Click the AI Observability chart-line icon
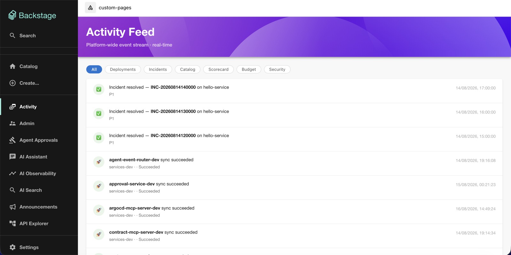The height and width of the screenshot is (255, 511). point(12,173)
